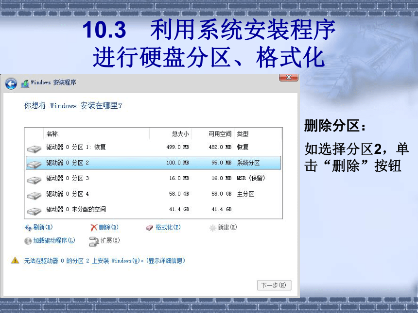Click the Windows setup program icon
The image size is (418, 313).
coord(25,83)
